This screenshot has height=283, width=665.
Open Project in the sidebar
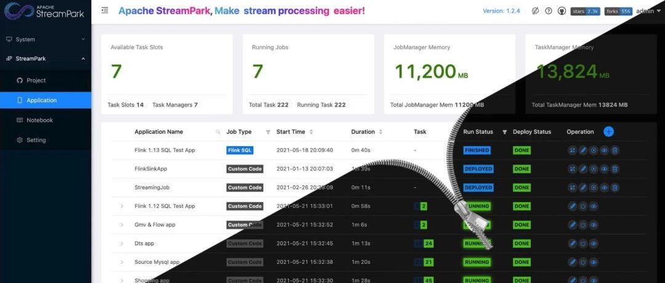[46, 80]
